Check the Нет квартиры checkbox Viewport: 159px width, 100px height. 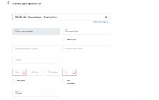[64, 80]
